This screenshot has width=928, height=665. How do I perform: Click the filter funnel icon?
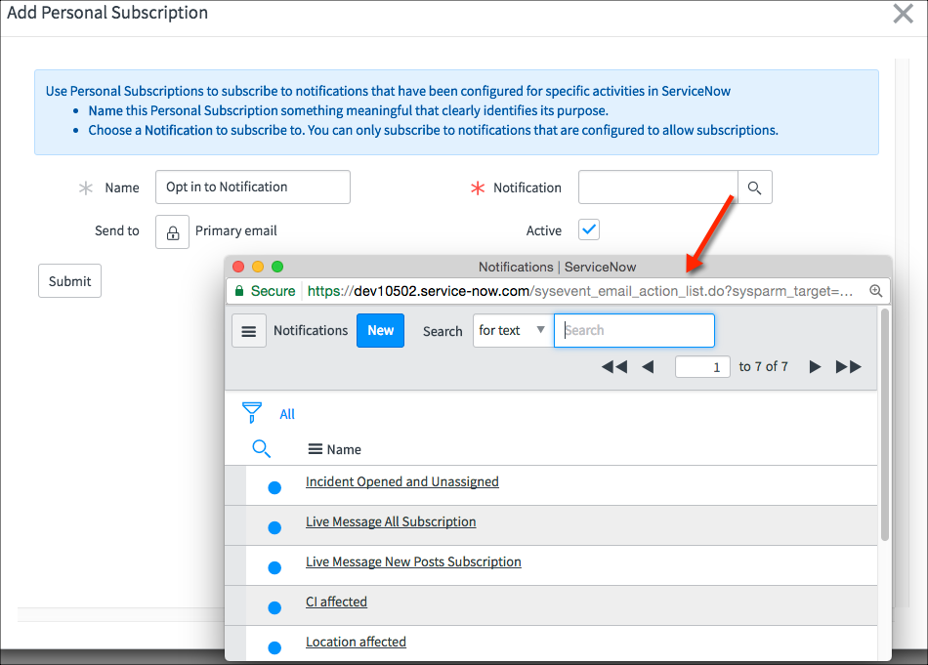coord(252,412)
